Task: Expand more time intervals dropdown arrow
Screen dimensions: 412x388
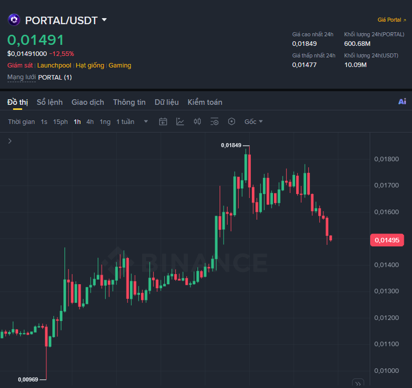Action: 146,121
